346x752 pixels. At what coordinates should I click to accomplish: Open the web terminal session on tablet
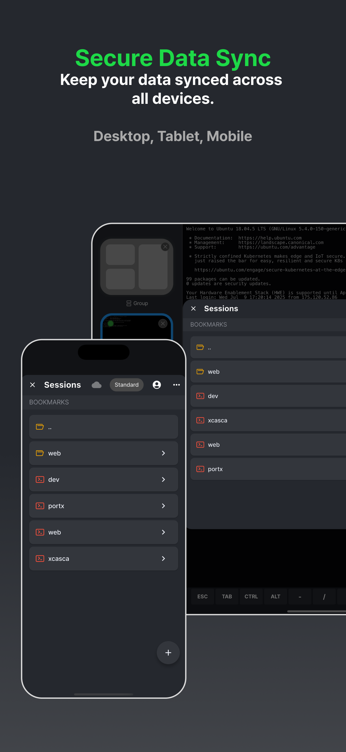[x=268, y=445]
